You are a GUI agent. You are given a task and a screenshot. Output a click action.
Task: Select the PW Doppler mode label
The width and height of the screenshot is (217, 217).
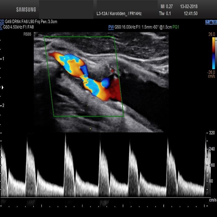pyautogui.click(x=111, y=27)
